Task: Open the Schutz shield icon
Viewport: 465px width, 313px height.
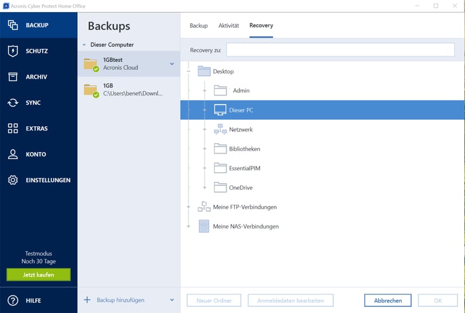Action: tap(13, 51)
